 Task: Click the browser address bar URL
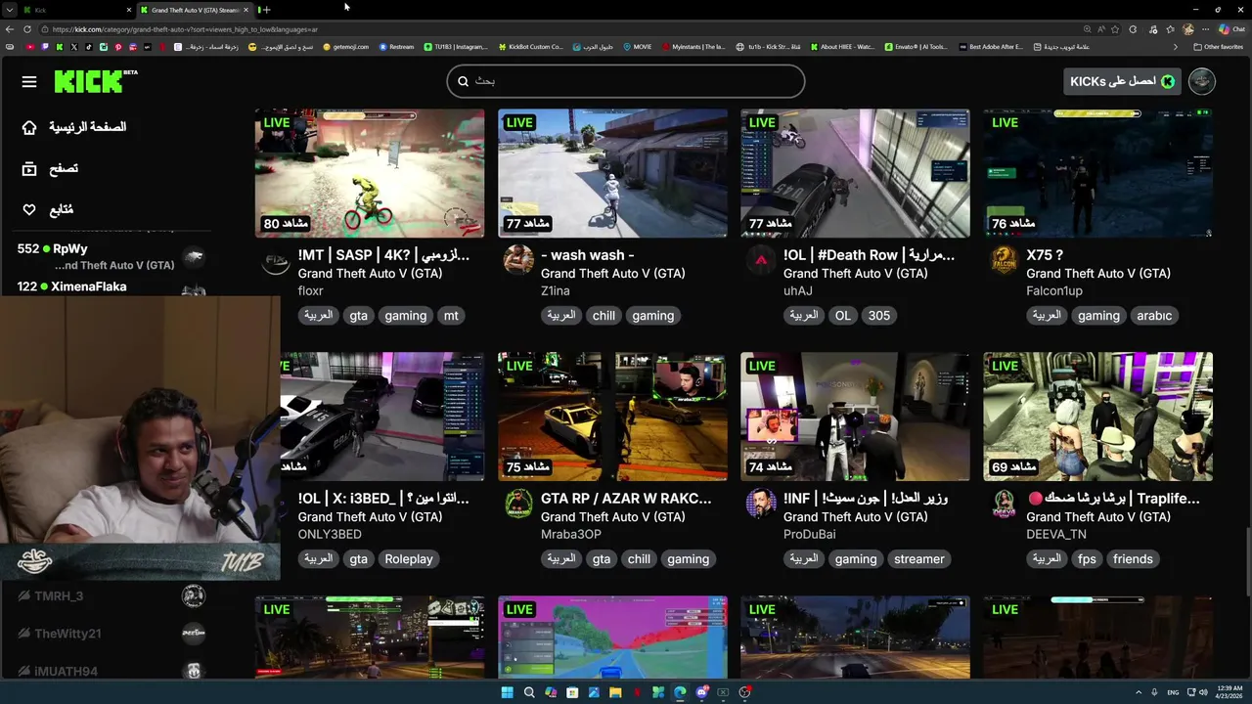point(185,29)
